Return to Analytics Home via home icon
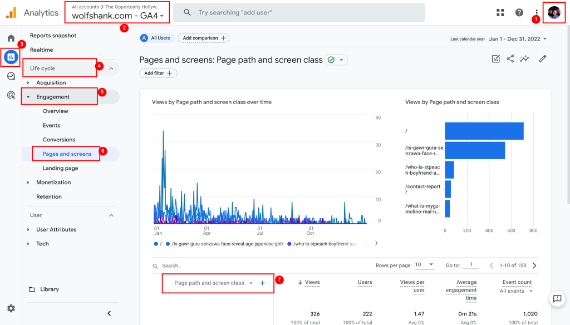This screenshot has width=570, height=325. [x=10, y=38]
